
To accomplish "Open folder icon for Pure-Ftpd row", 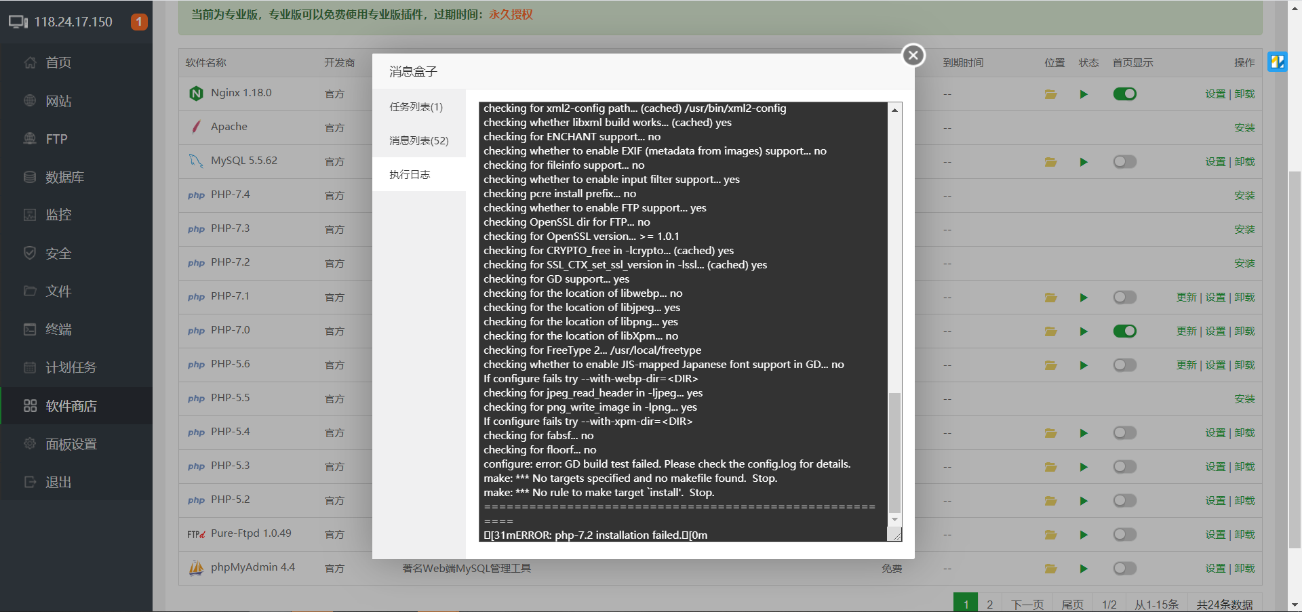I will (1050, 535).
